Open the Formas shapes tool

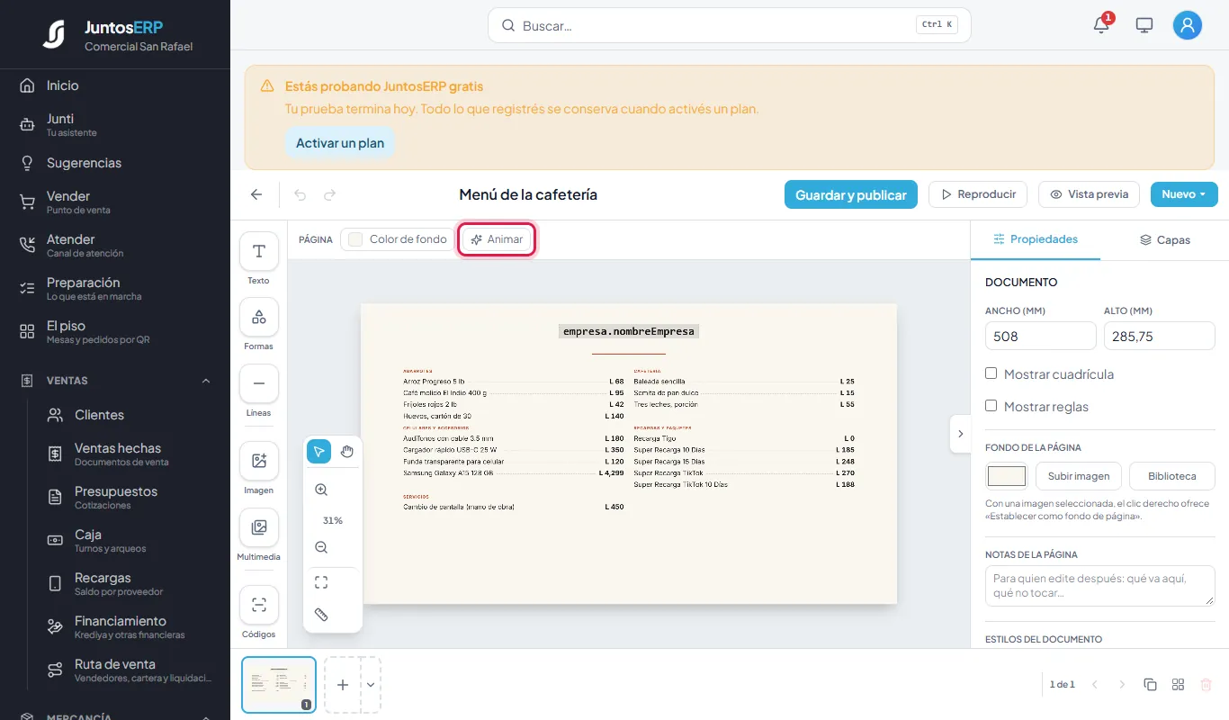tap(259, 317)
